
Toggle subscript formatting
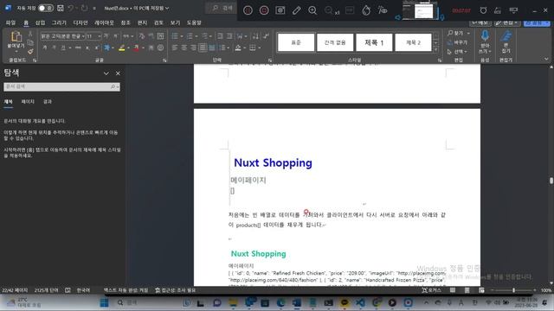click(87, 48)
